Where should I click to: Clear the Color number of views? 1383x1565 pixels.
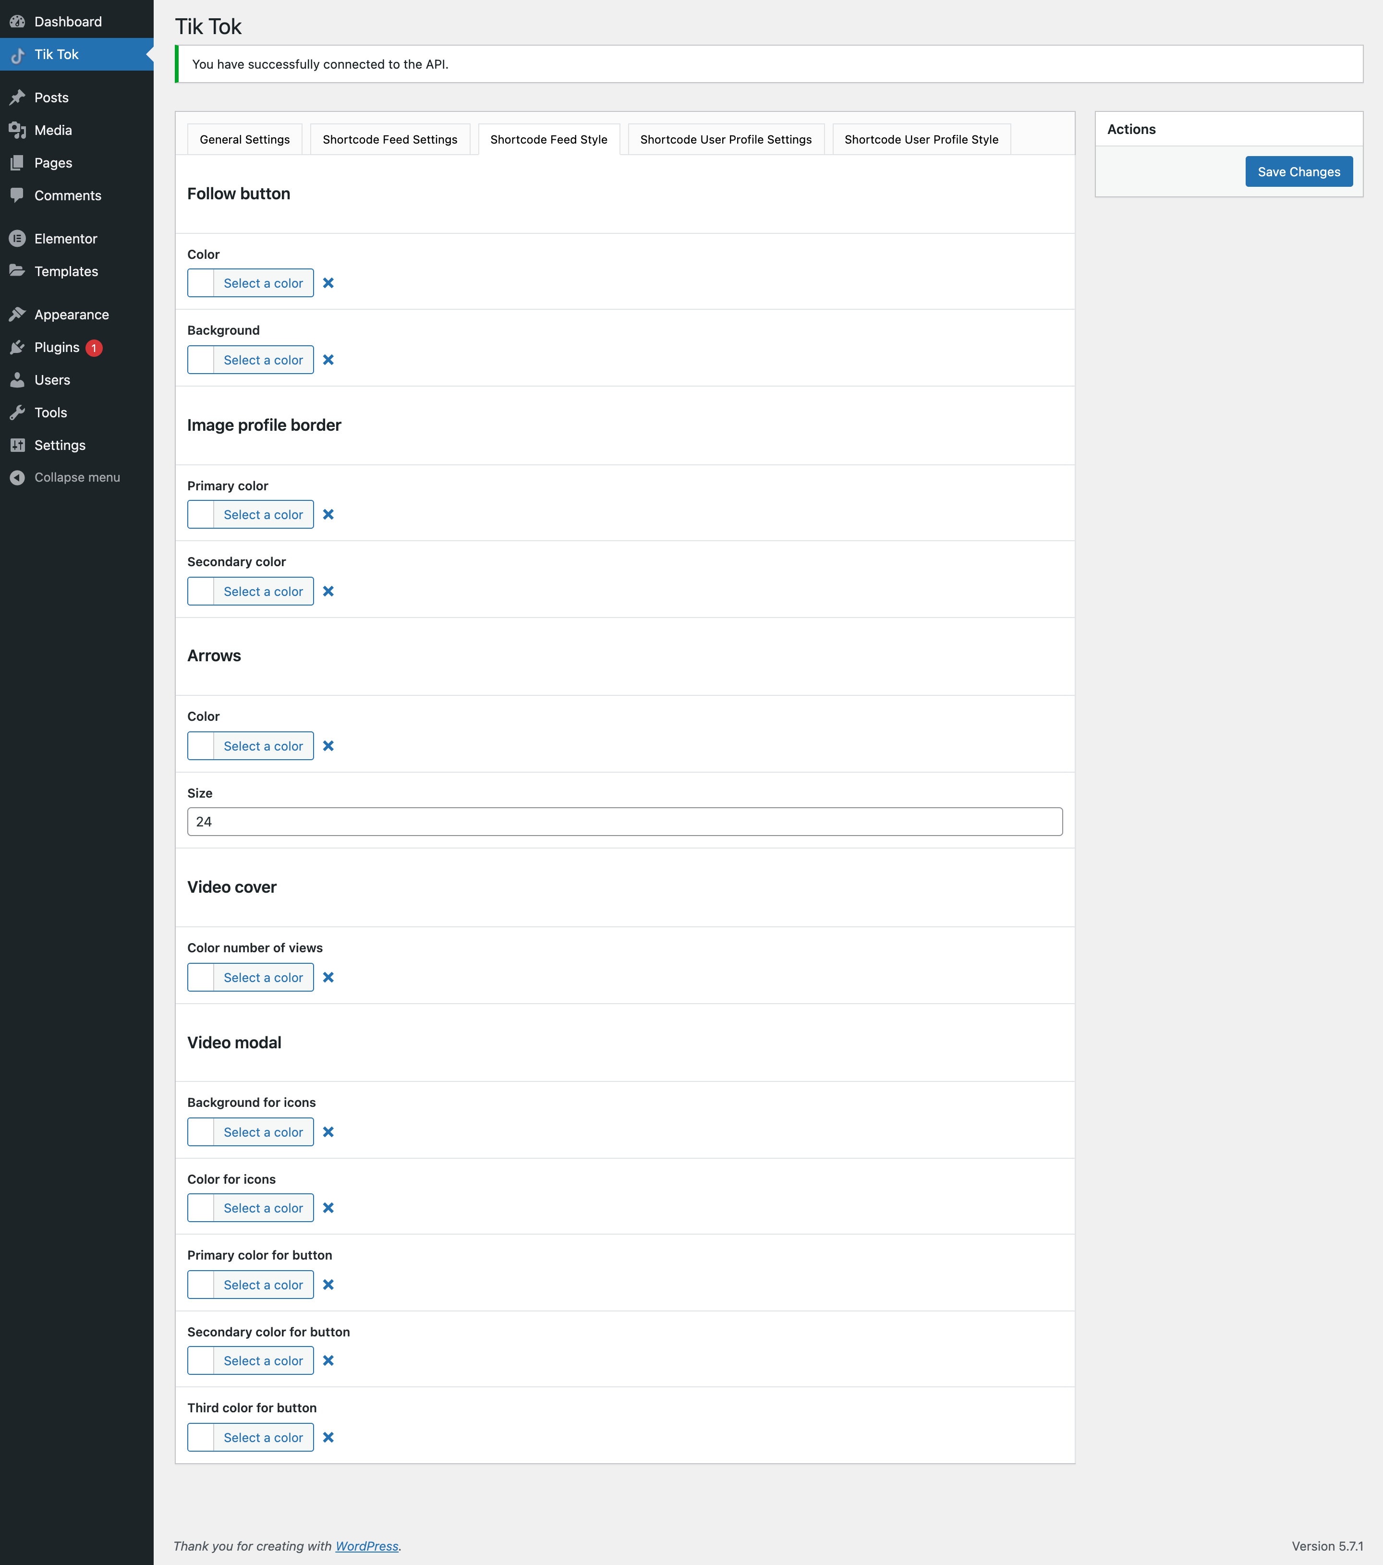[x=328, y=977]
